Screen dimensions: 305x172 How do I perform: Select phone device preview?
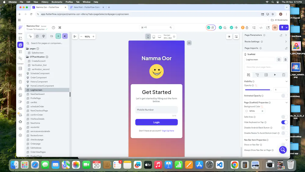pyautogui.click(x=148, y=37)
